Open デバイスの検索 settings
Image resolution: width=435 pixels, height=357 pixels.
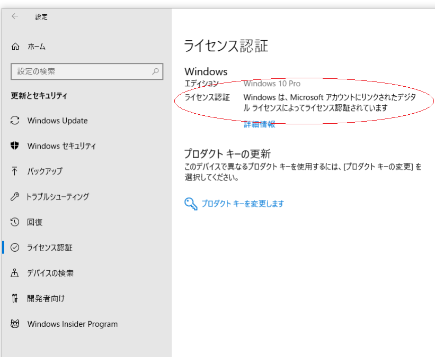50,273
